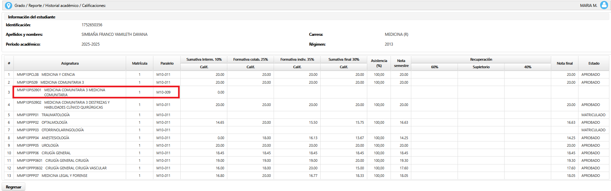The image size is (611, 191).
Task: Click the MARIA M. username label
Action: point(588,6)
